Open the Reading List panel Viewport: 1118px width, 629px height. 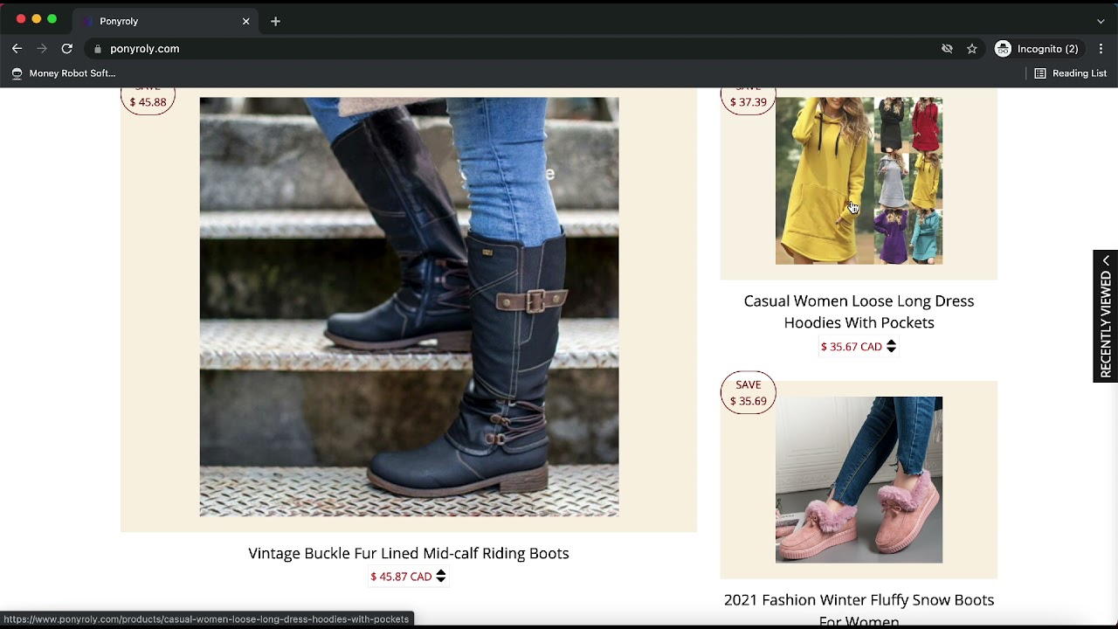click(x=1070, y=73)
